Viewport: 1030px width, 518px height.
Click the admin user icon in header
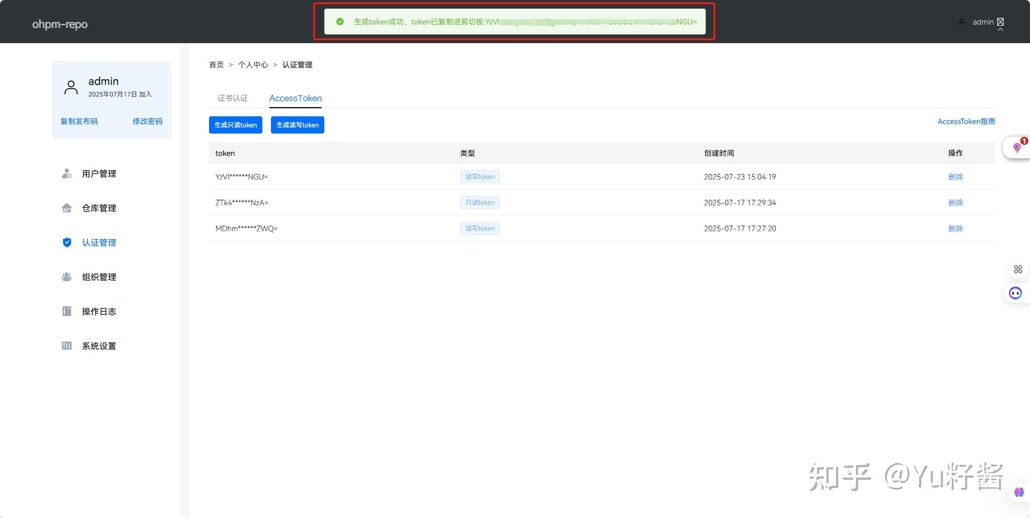962,22
